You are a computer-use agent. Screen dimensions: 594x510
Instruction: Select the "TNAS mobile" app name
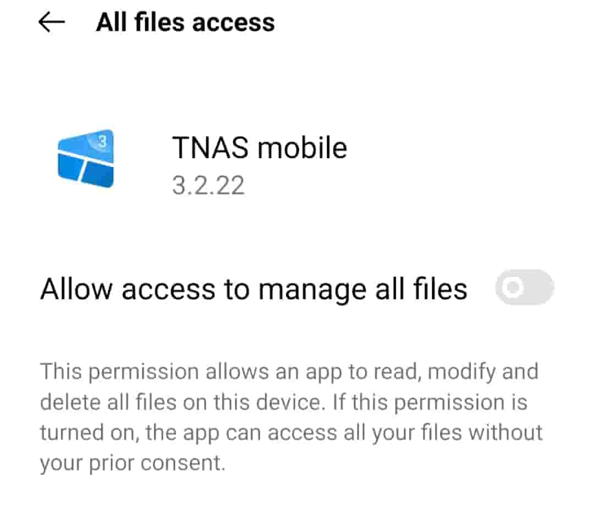pyautogui.click(x=260, y=148)
